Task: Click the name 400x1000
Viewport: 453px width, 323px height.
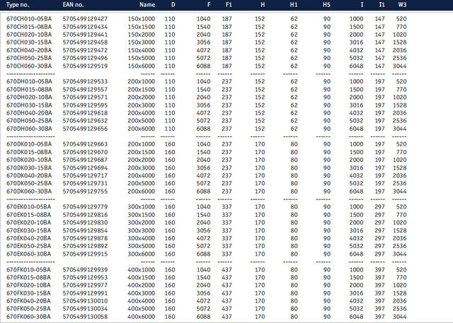Action: coord(142,270)
